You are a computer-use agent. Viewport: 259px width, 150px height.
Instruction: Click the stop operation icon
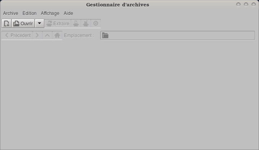click(x=96, y=23)
